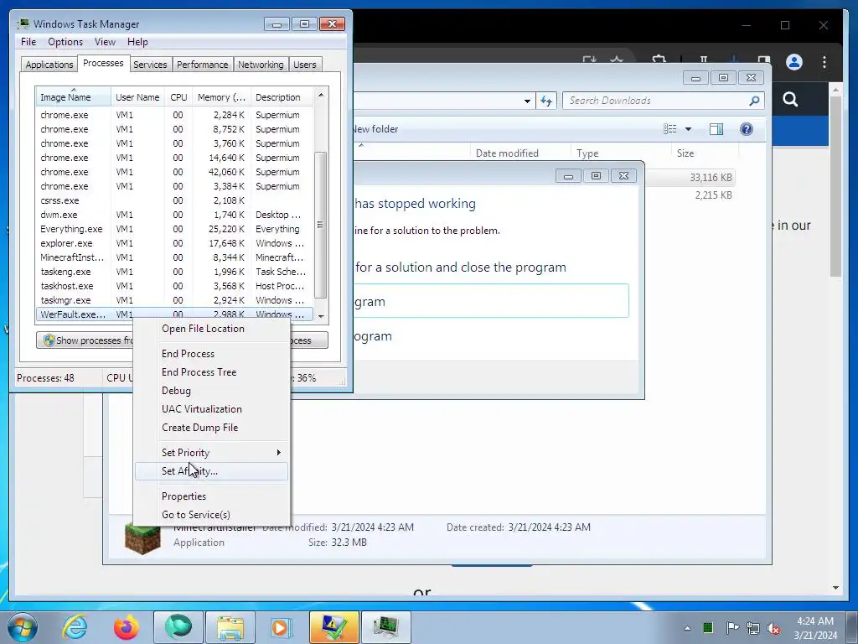Select the dwm.exe process row
Viewport: 858px width, 644px height.
click(174, 215)
